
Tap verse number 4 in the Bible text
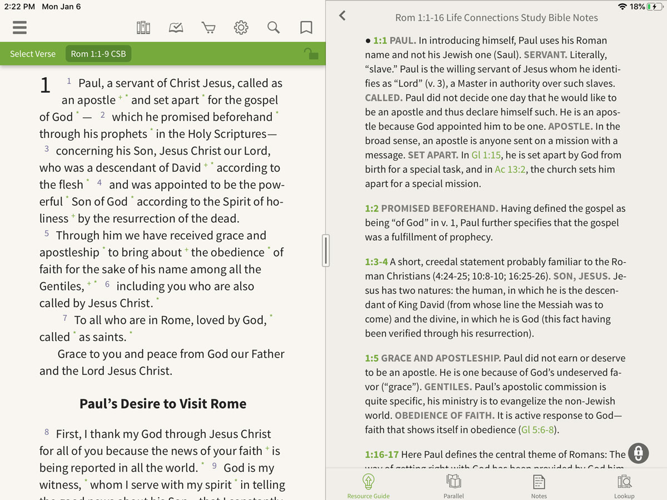(x=99, y=182)
